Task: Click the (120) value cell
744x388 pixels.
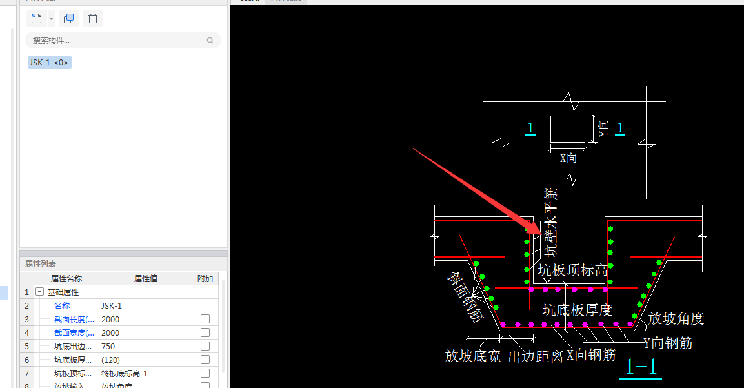Action: point(145,360)
